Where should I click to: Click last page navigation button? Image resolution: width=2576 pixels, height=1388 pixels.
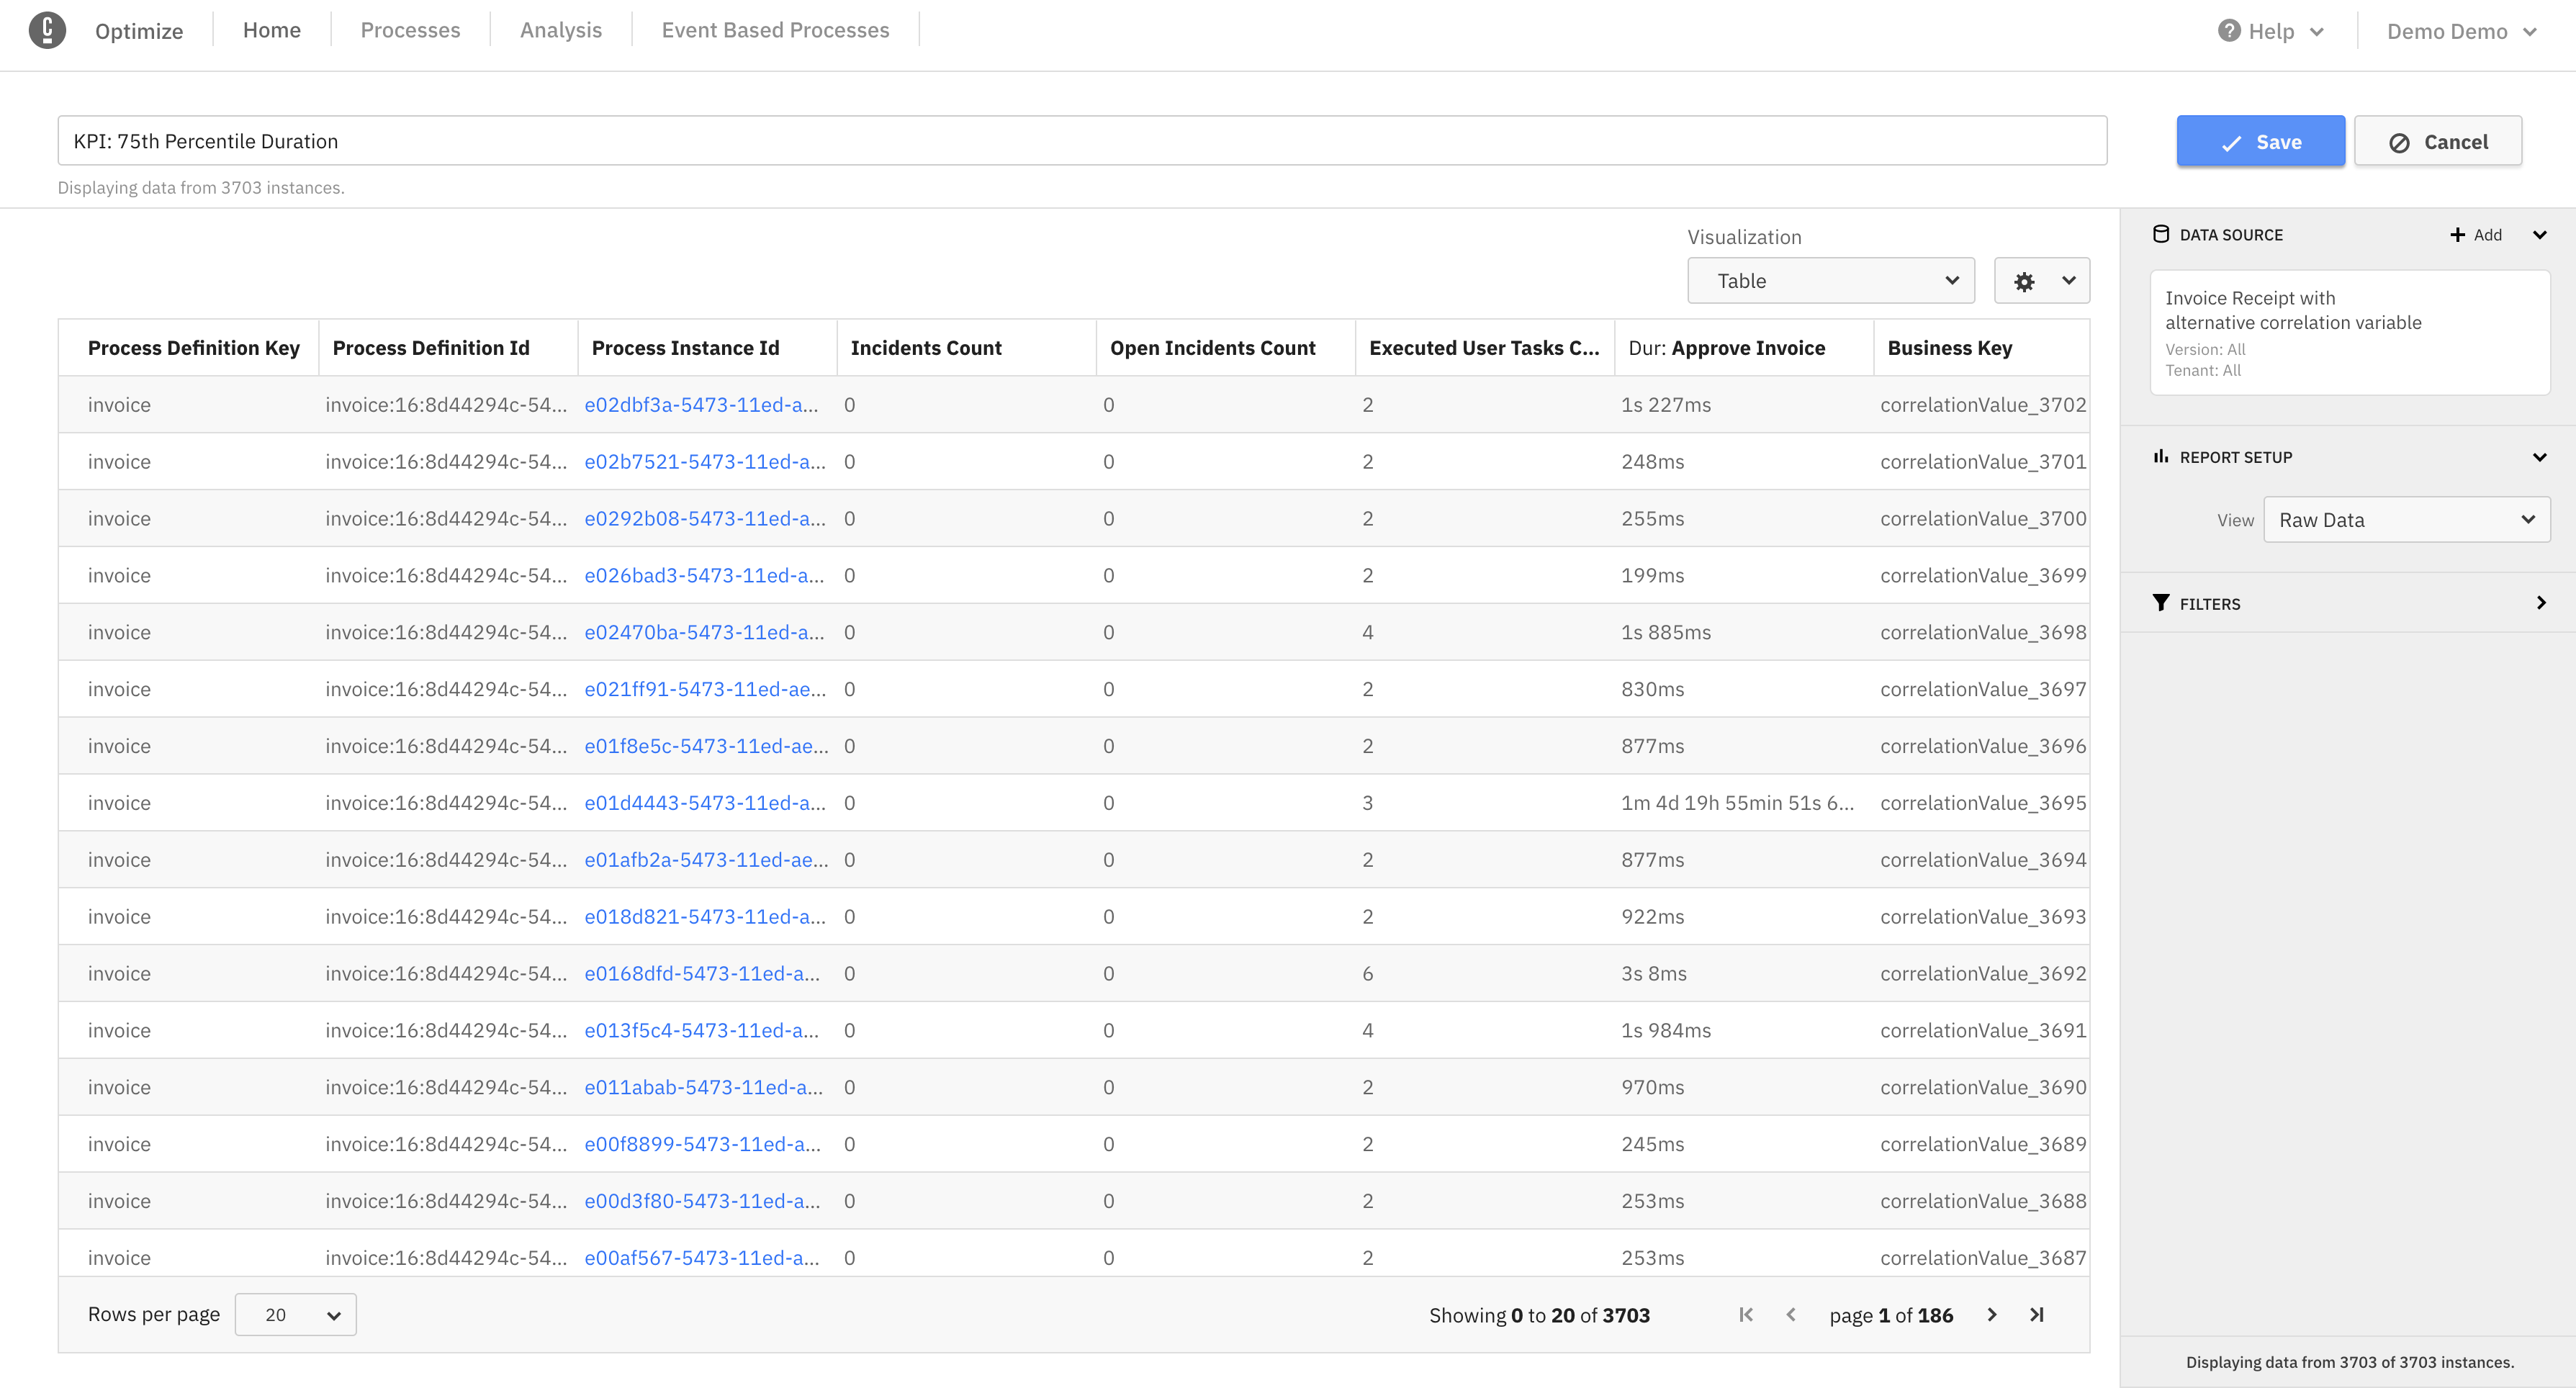pos(2036,1315)
